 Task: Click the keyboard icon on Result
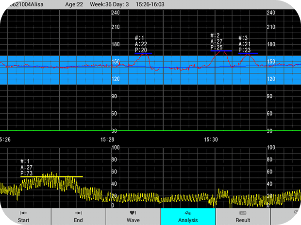coord(243,213)
